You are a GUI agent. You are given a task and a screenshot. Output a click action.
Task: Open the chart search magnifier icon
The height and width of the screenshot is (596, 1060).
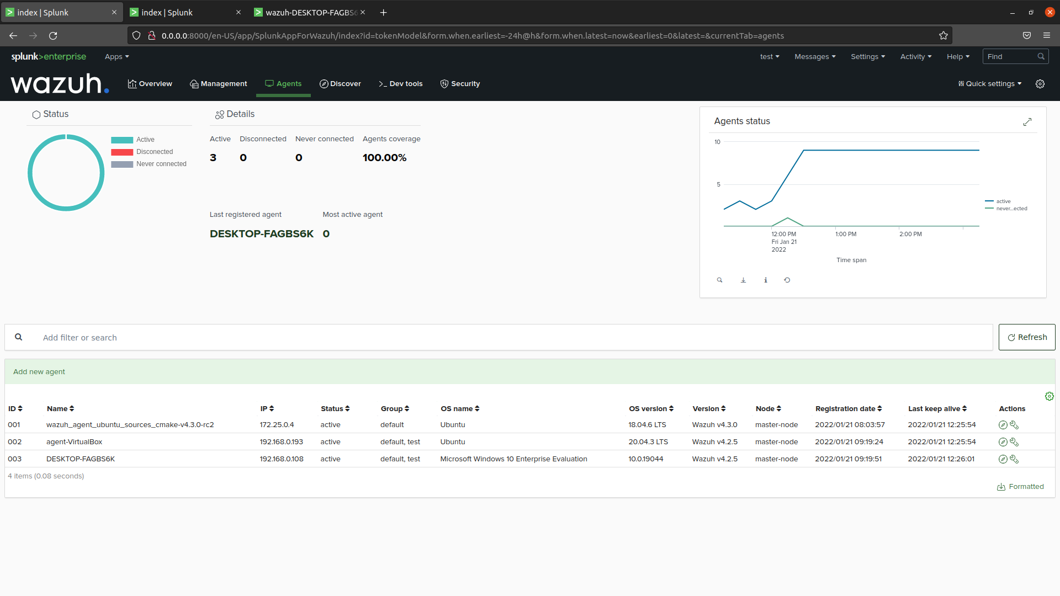click(x=719, y=280)
